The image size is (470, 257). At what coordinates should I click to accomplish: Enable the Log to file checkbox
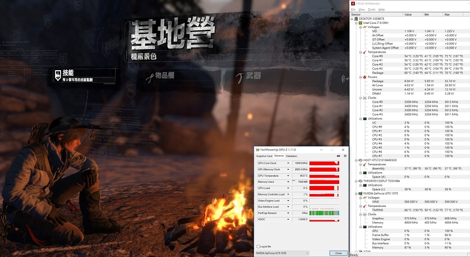pyautogui.click(x=258, y=246)
